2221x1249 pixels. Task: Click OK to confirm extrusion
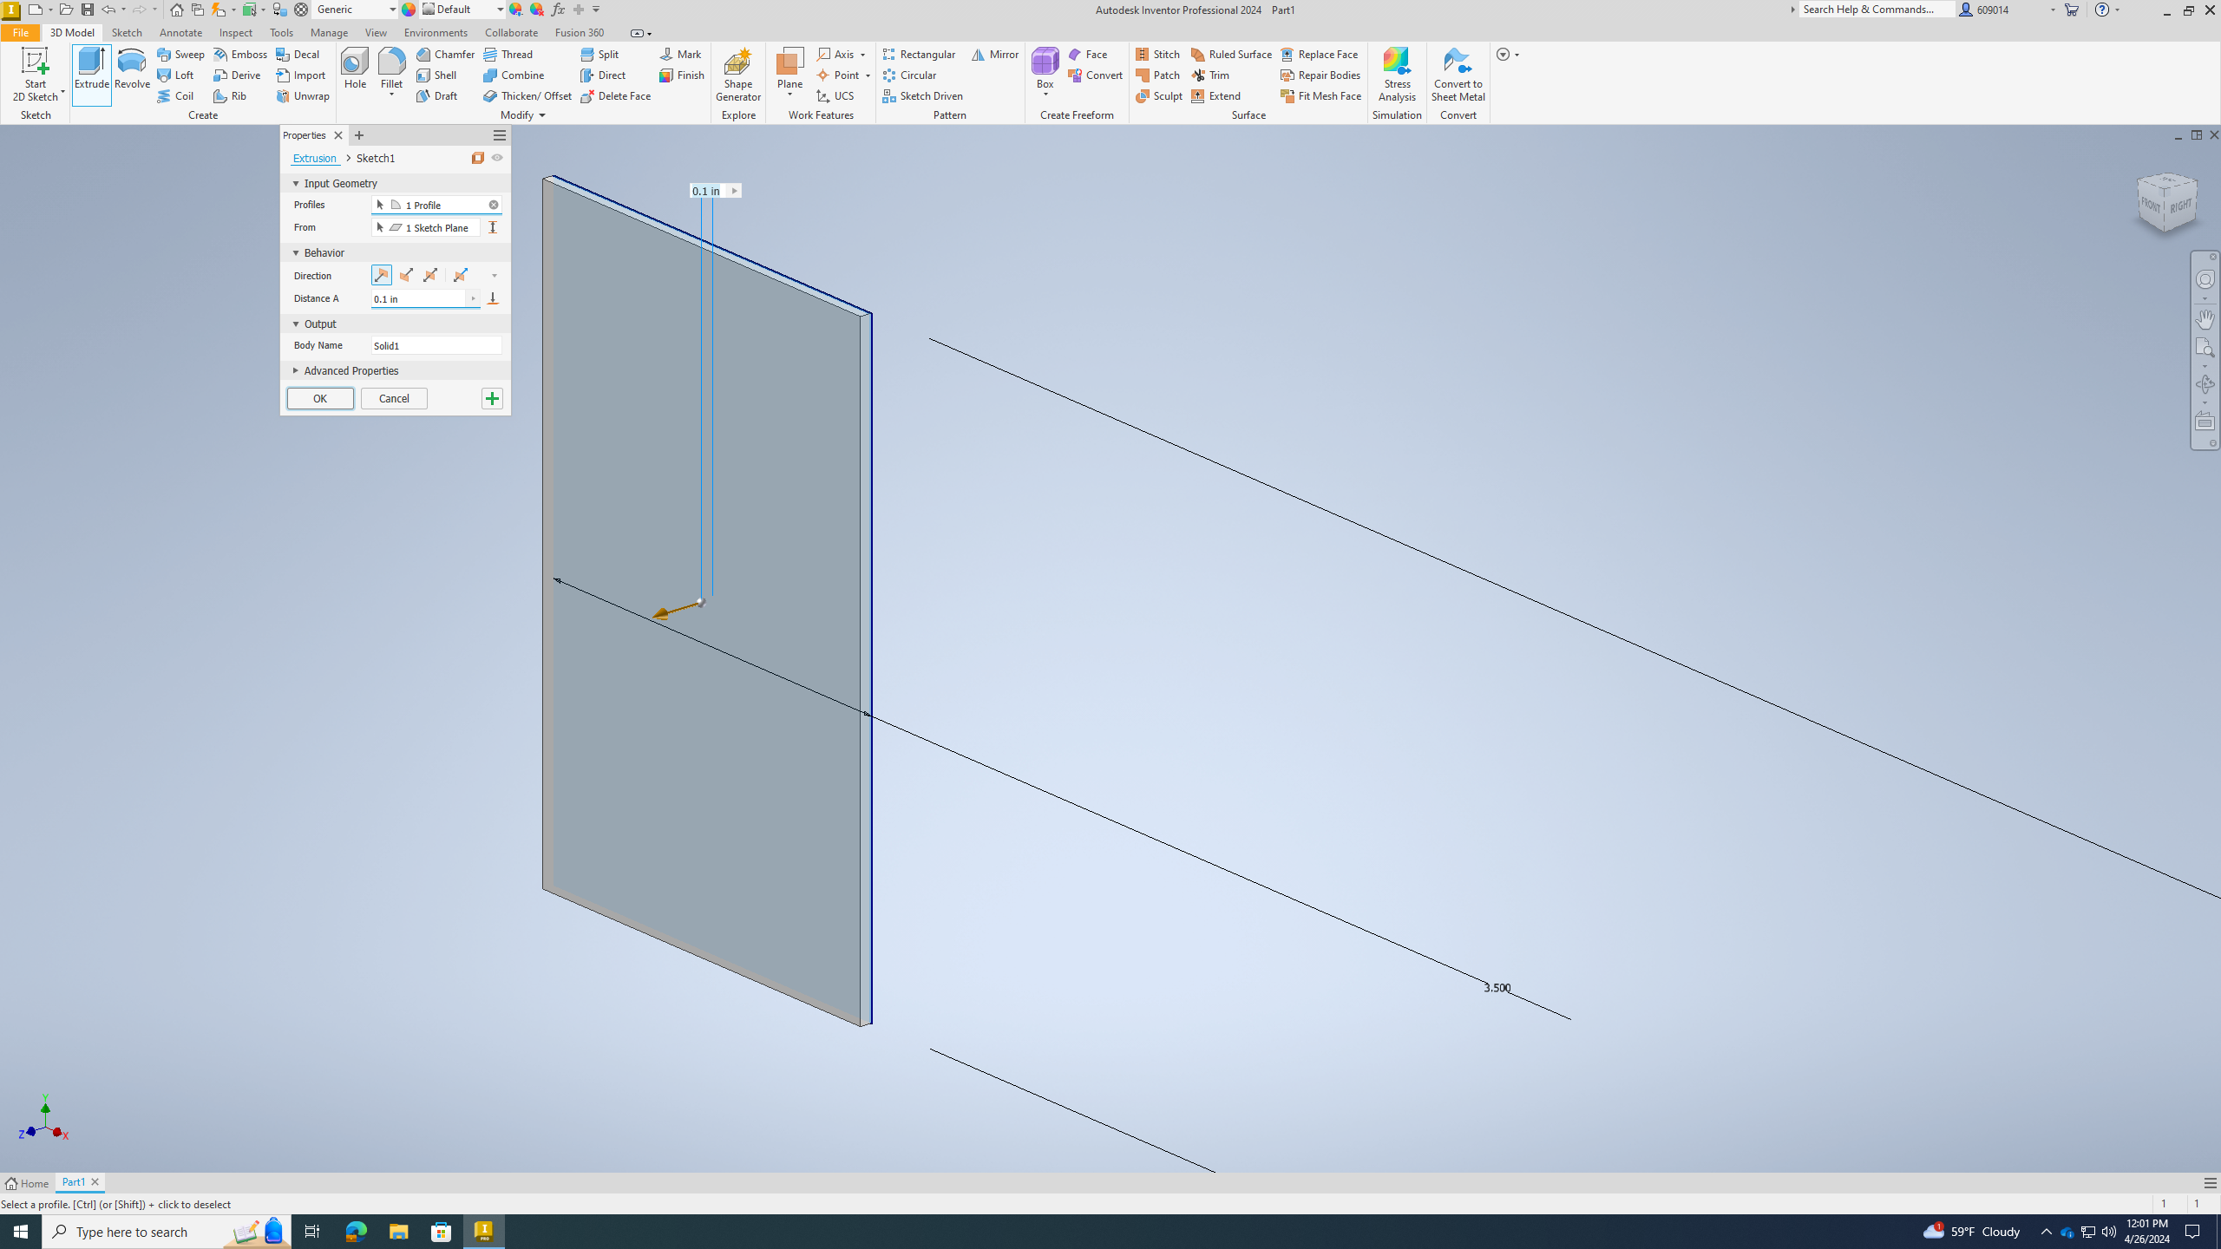(x=318, y=398)
